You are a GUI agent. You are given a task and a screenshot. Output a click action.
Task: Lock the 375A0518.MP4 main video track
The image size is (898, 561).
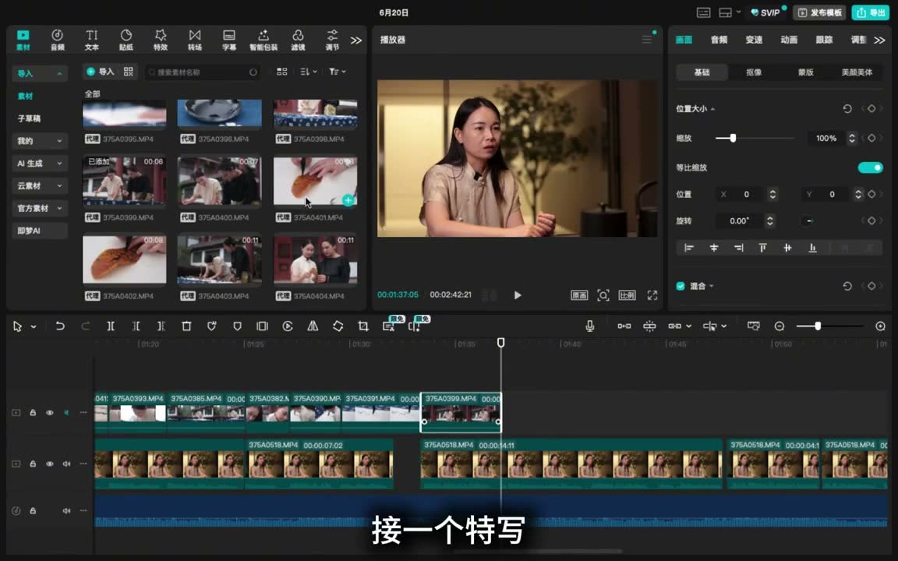33,464
